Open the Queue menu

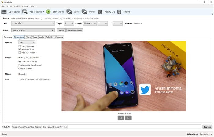tap(25, 6)
